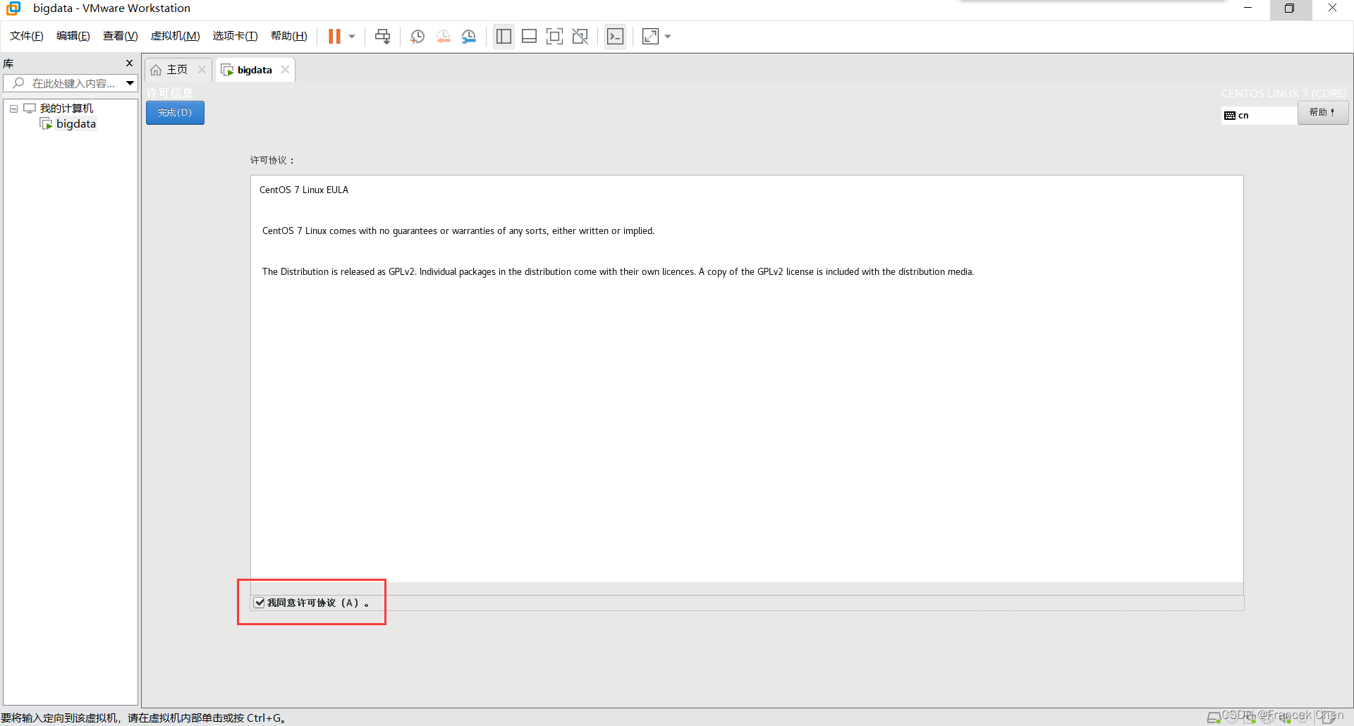Close the 主页 tab
The image size is (1354, 726).
click(202, 69)
